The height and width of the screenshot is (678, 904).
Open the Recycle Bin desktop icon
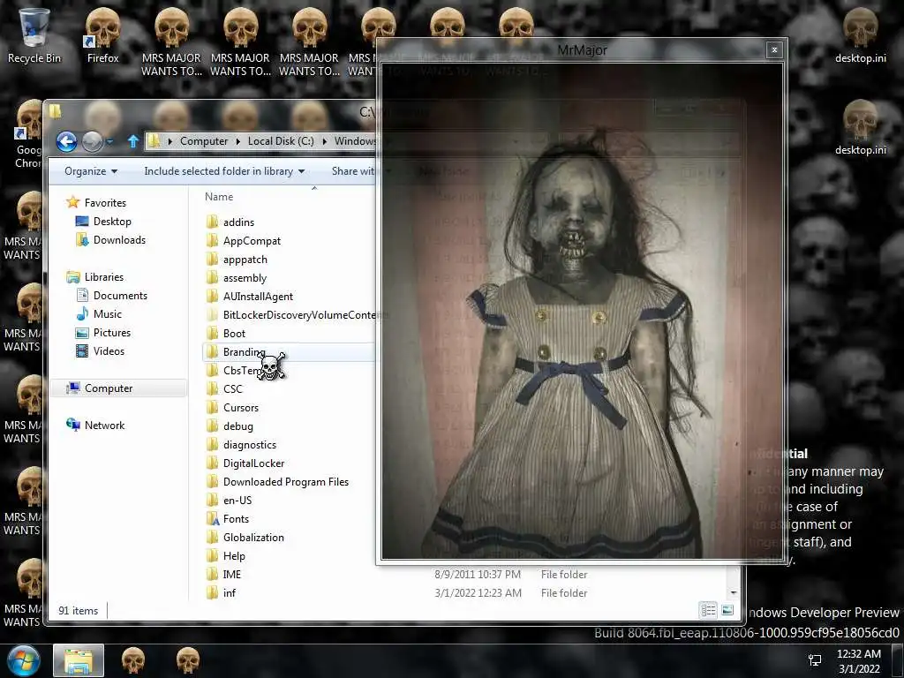34,35
